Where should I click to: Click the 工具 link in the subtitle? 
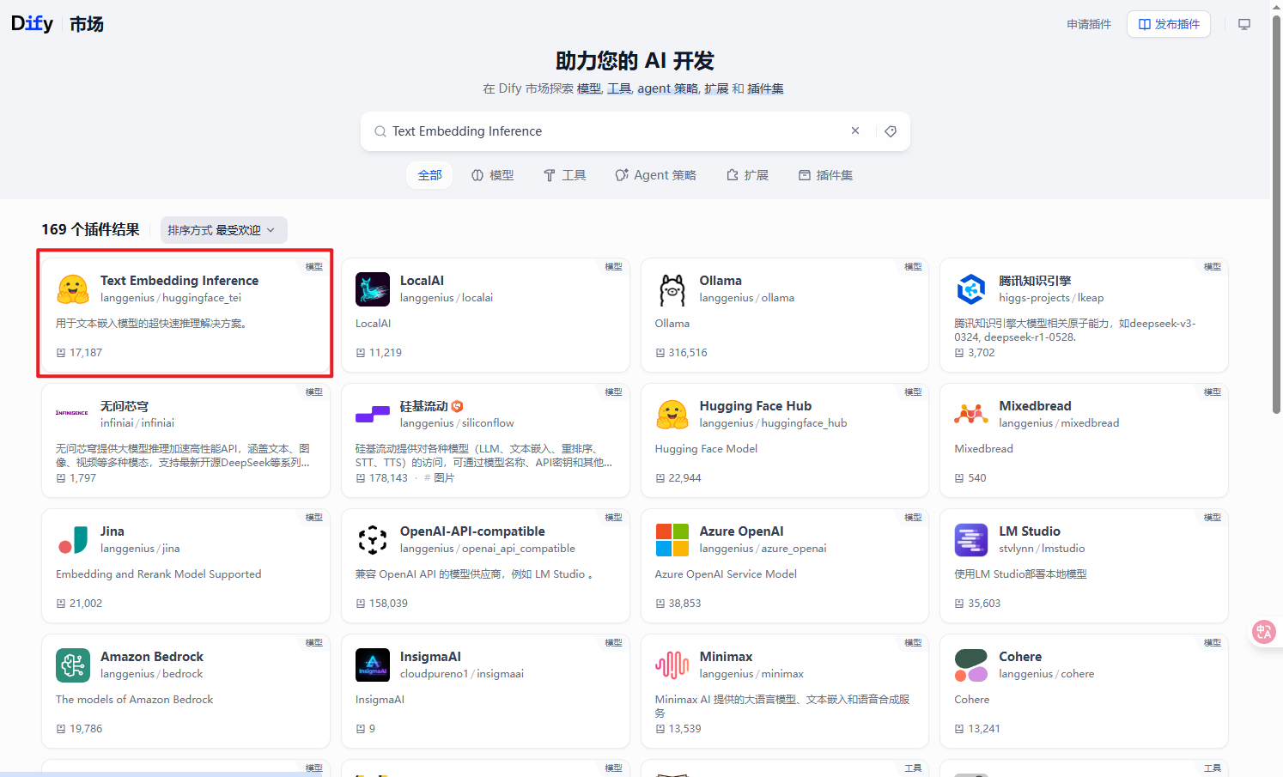tap(619, 88)
